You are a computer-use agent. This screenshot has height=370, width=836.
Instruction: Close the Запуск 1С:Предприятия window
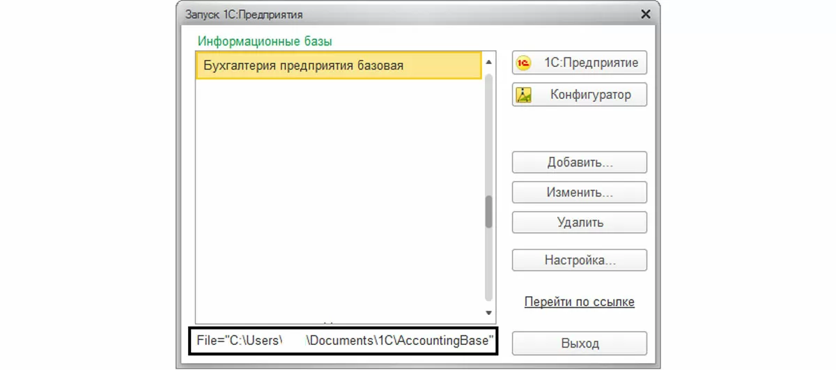coord(645,14)
